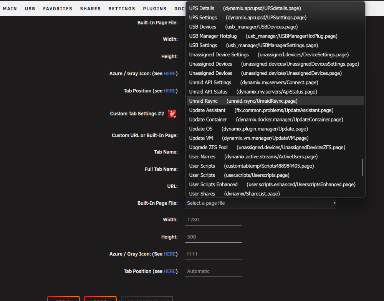Open the SETTINGS tab

122,8
